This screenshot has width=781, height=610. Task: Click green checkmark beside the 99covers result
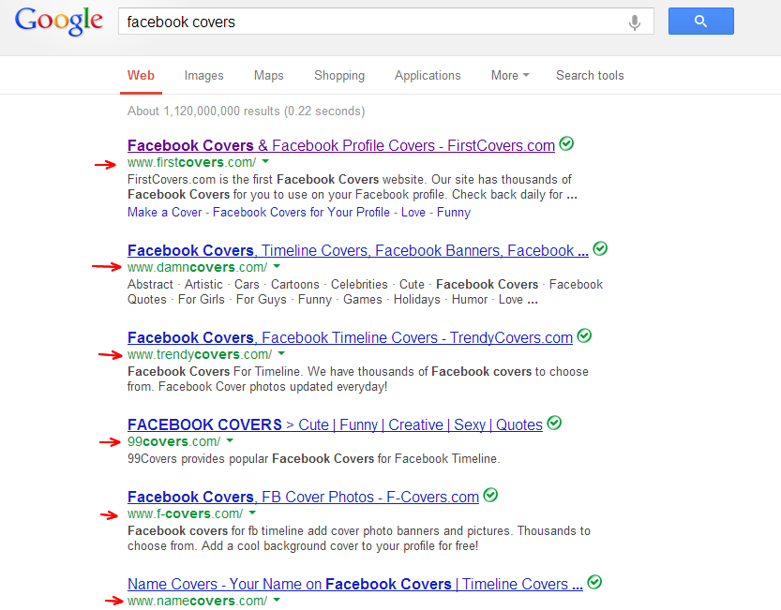(x=554, y=424)
